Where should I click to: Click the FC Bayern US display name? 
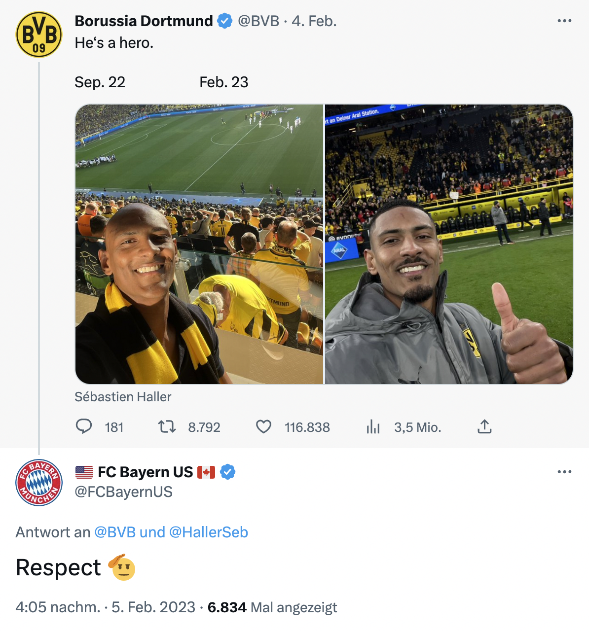145,472
